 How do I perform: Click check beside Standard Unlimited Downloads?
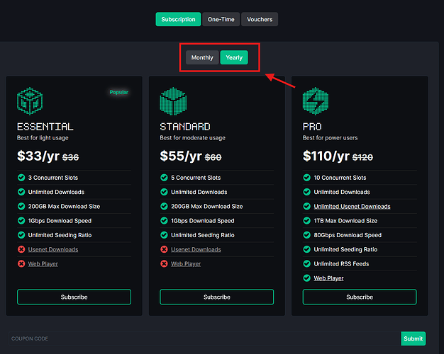tap(164, 192)
